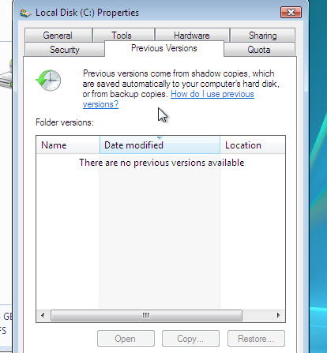Open the Security tab
The height and width of the screenshot is (353, 327).
tap(65, 50)
